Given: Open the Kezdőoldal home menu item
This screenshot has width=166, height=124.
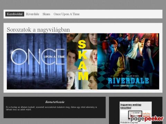Looking at the screenshot, I should click(x=15, y=14).
